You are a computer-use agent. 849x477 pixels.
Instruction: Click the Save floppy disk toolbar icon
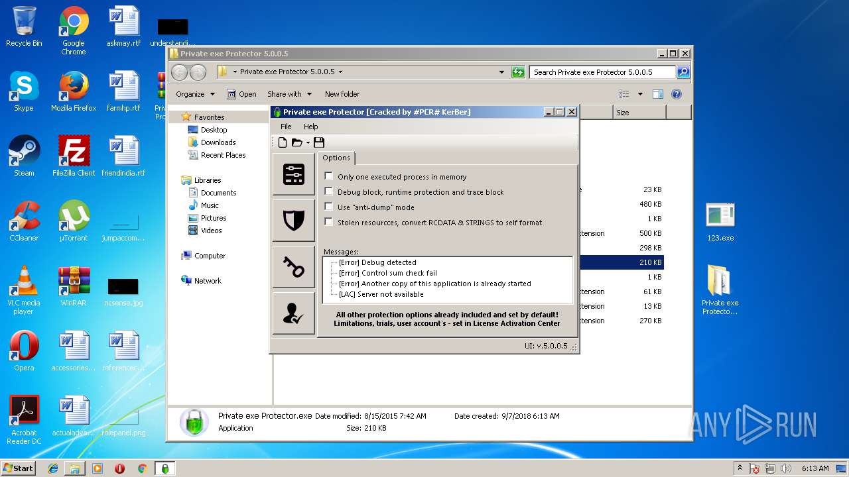pyautogui.click(x=319, y=142)
